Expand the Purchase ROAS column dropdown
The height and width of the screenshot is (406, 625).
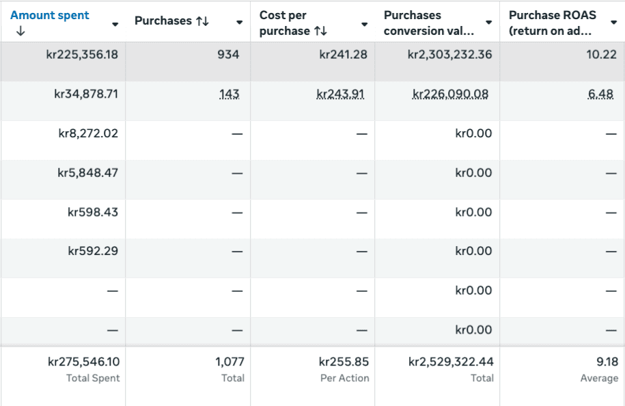click(613, 23)
